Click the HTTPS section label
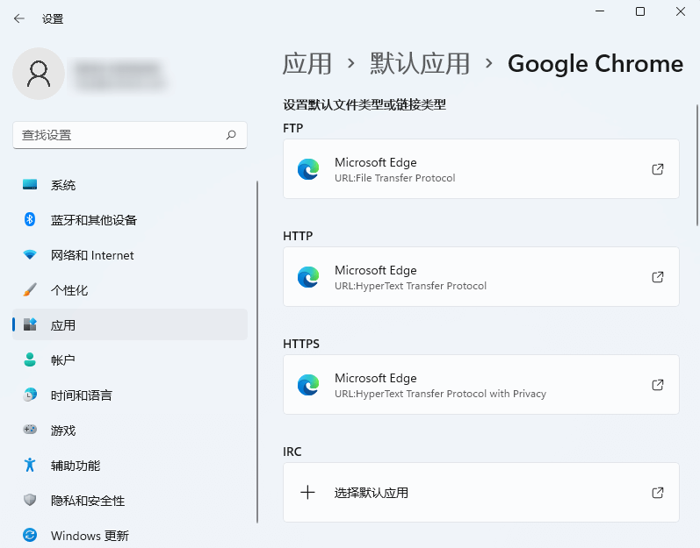This screenshot has height=548, width=700. point(301,344)
